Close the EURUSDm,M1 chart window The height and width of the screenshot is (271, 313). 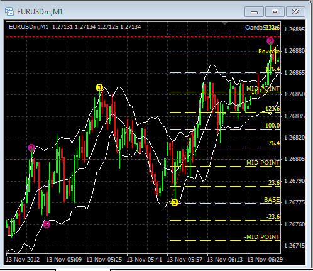(295, 12)
